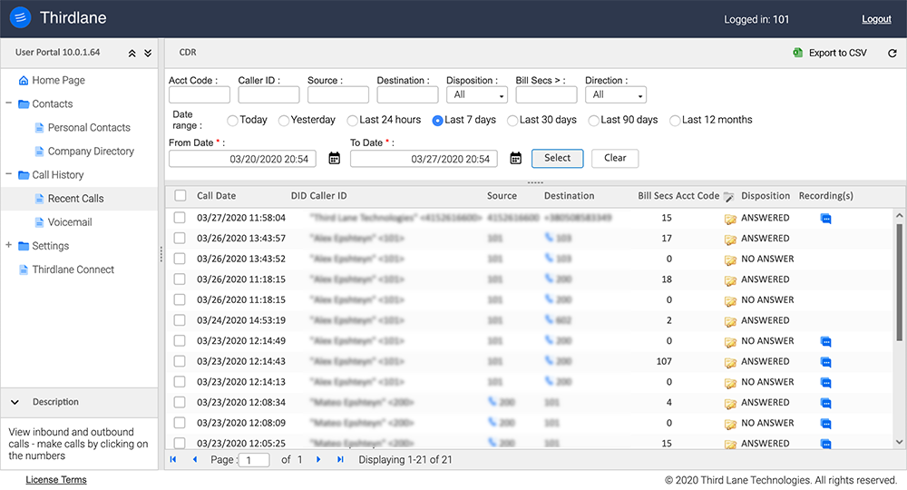Choose the Today date range option
The height and width of the screenshot is (490, 907).
233,120
